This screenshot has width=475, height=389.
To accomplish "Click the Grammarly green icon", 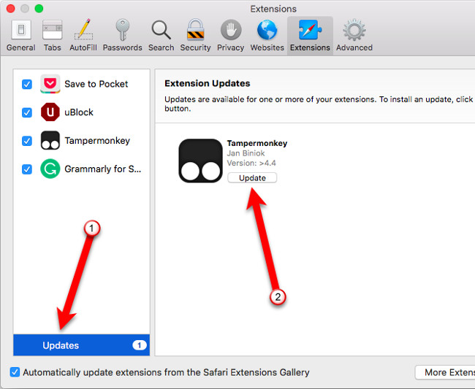I will [x=50, y=169].
